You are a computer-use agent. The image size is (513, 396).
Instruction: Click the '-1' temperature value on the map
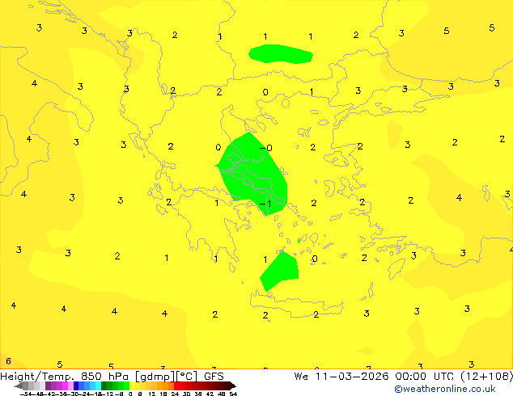pyautogui.click(x=265, y=204)
